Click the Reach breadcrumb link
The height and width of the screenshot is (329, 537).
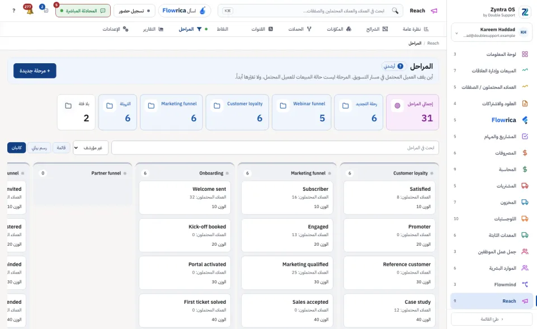(x=433, y=43)
